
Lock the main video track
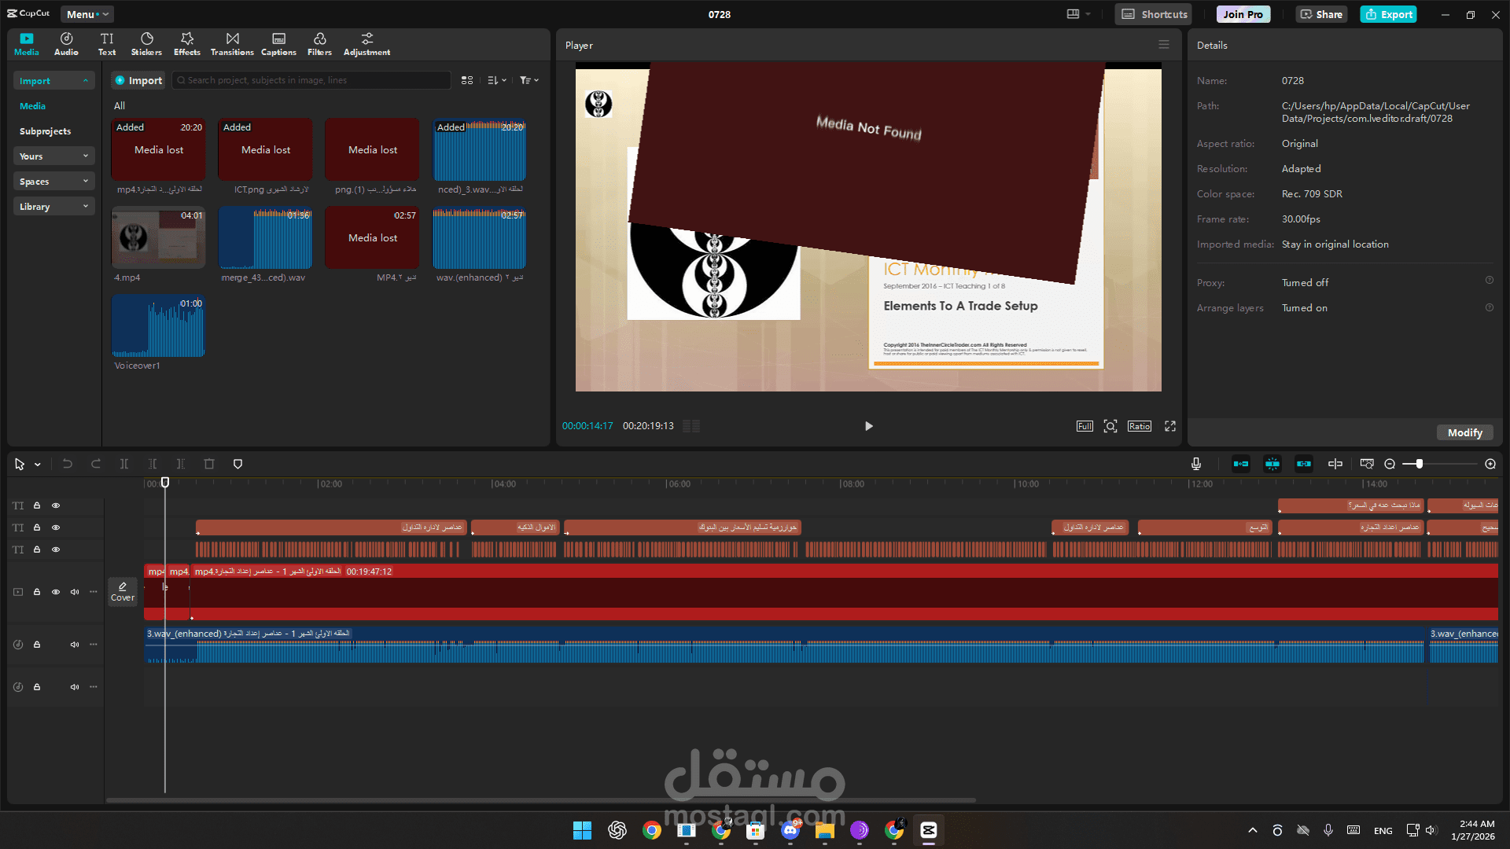click(x=37, y=592)
